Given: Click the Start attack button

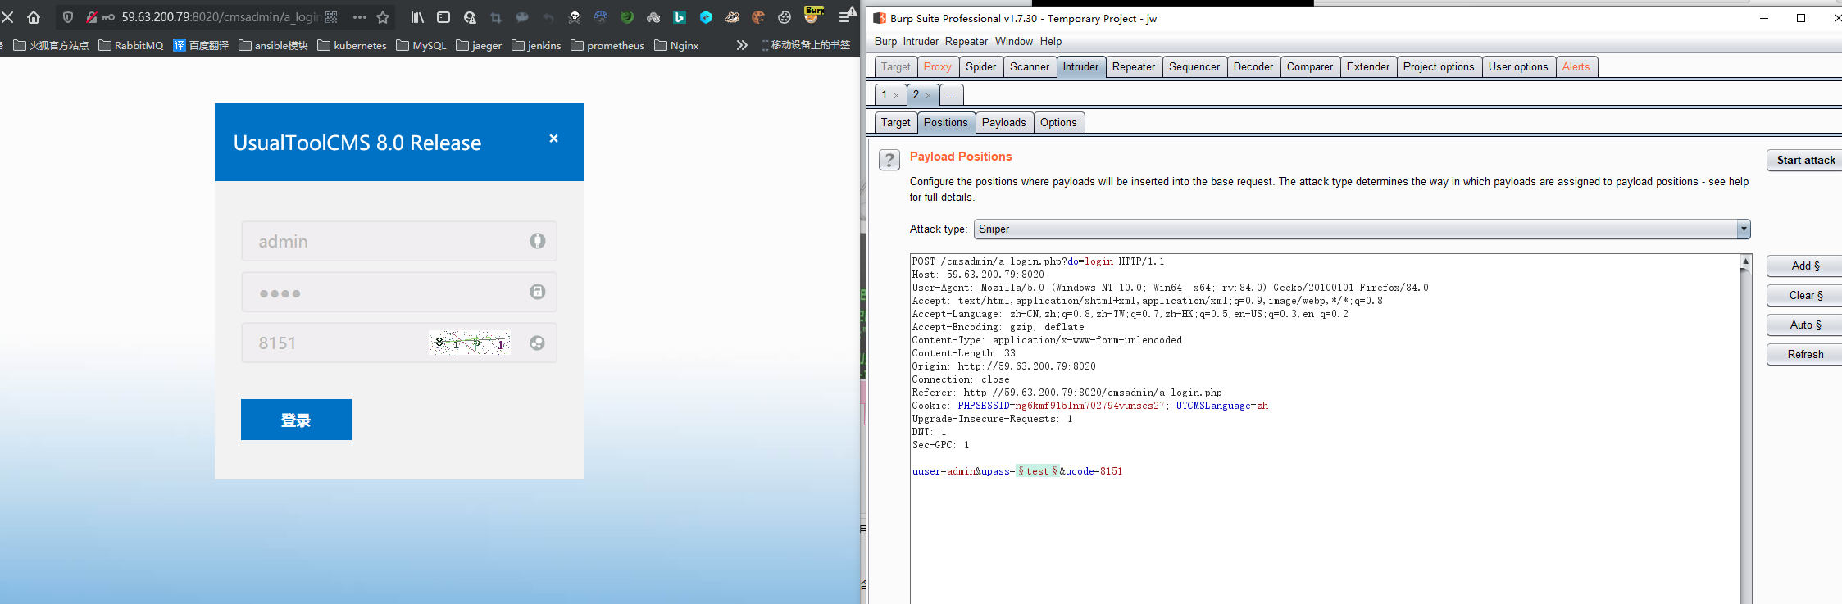Looking at the screenshot, I should tap(1805, 160).
